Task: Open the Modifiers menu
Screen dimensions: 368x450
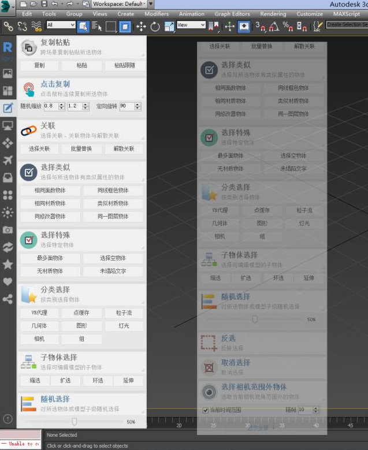Action: pyautogui.click(x=157, y=14)
